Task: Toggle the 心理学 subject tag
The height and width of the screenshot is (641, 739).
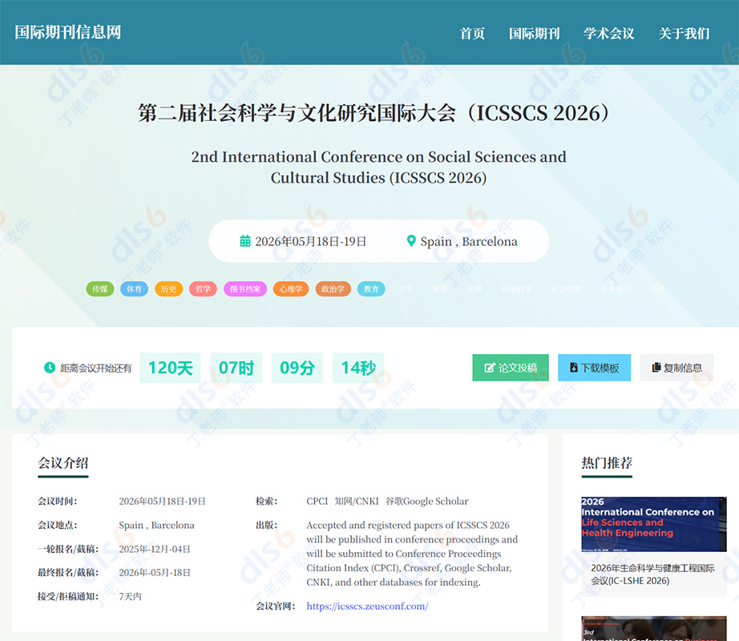Action: (x=291, y=288)
